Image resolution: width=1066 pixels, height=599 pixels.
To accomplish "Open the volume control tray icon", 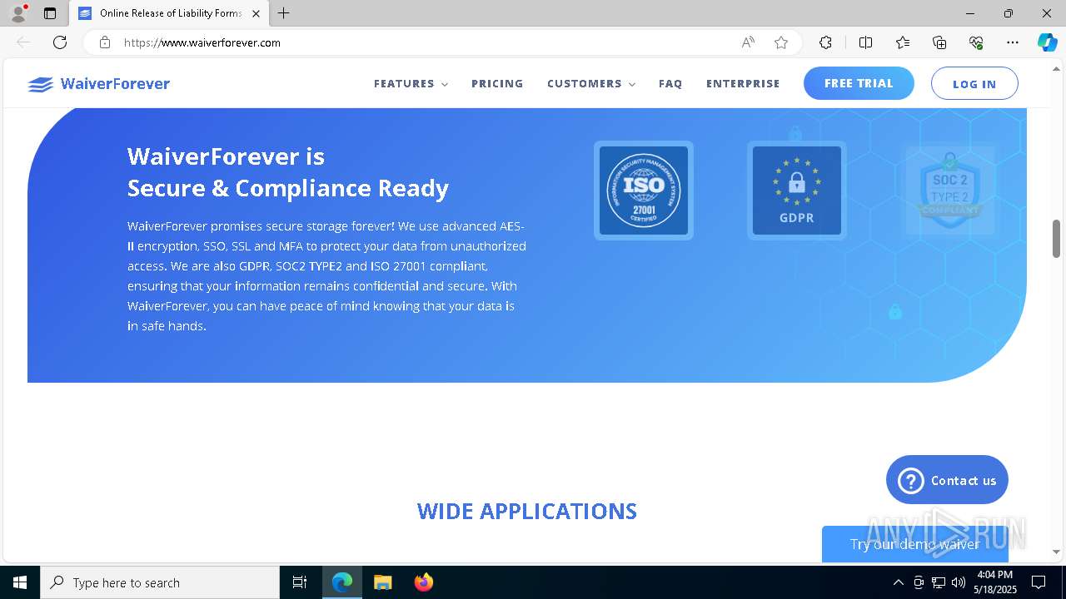I will point(959,582).
